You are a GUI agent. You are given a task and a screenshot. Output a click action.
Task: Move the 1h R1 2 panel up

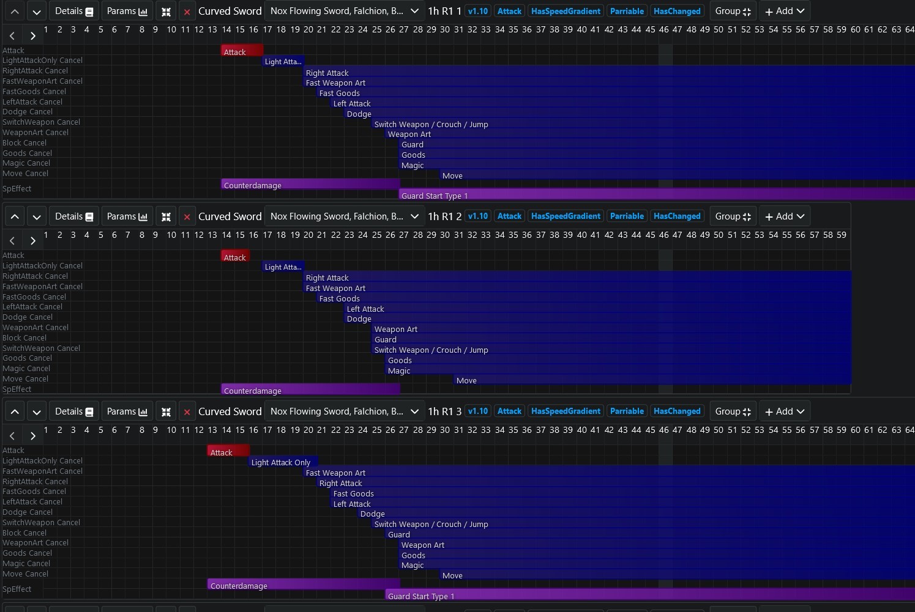pos(15,216)
